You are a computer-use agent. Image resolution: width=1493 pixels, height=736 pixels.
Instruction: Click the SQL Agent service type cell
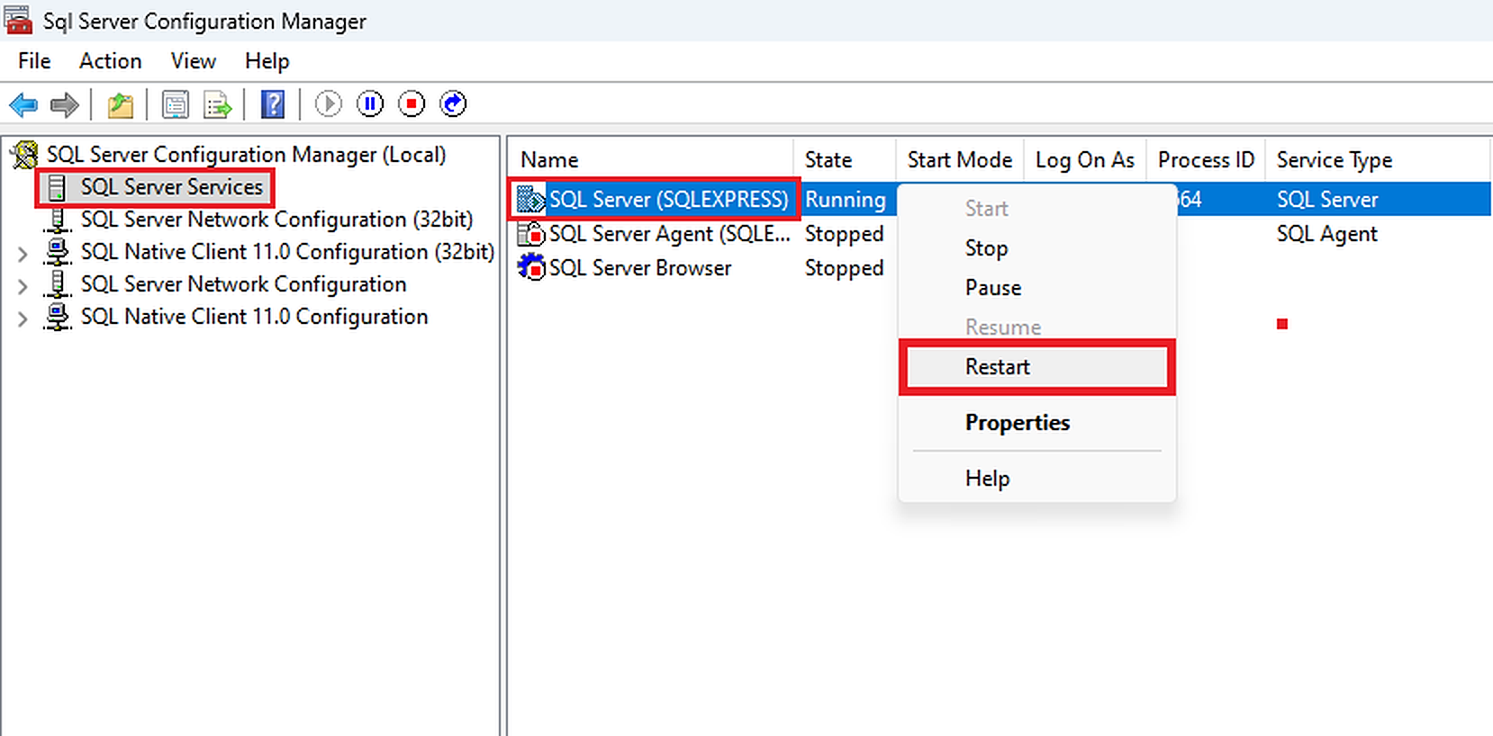pyautogui.click(x=1326, y=234)
